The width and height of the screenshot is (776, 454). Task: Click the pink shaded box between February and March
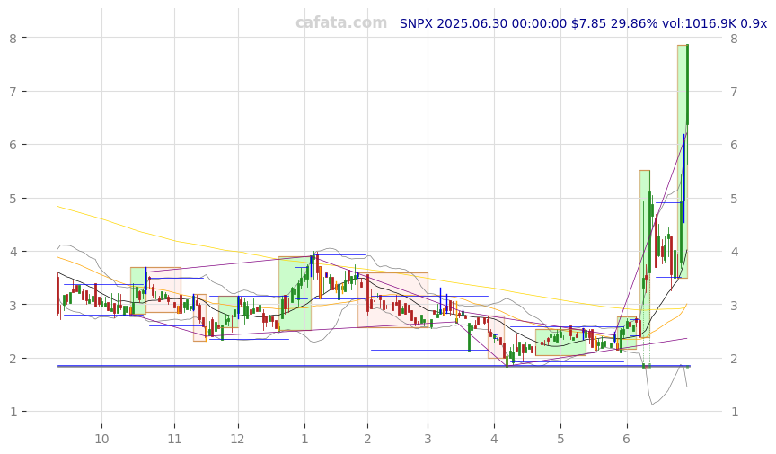[393, 300]
